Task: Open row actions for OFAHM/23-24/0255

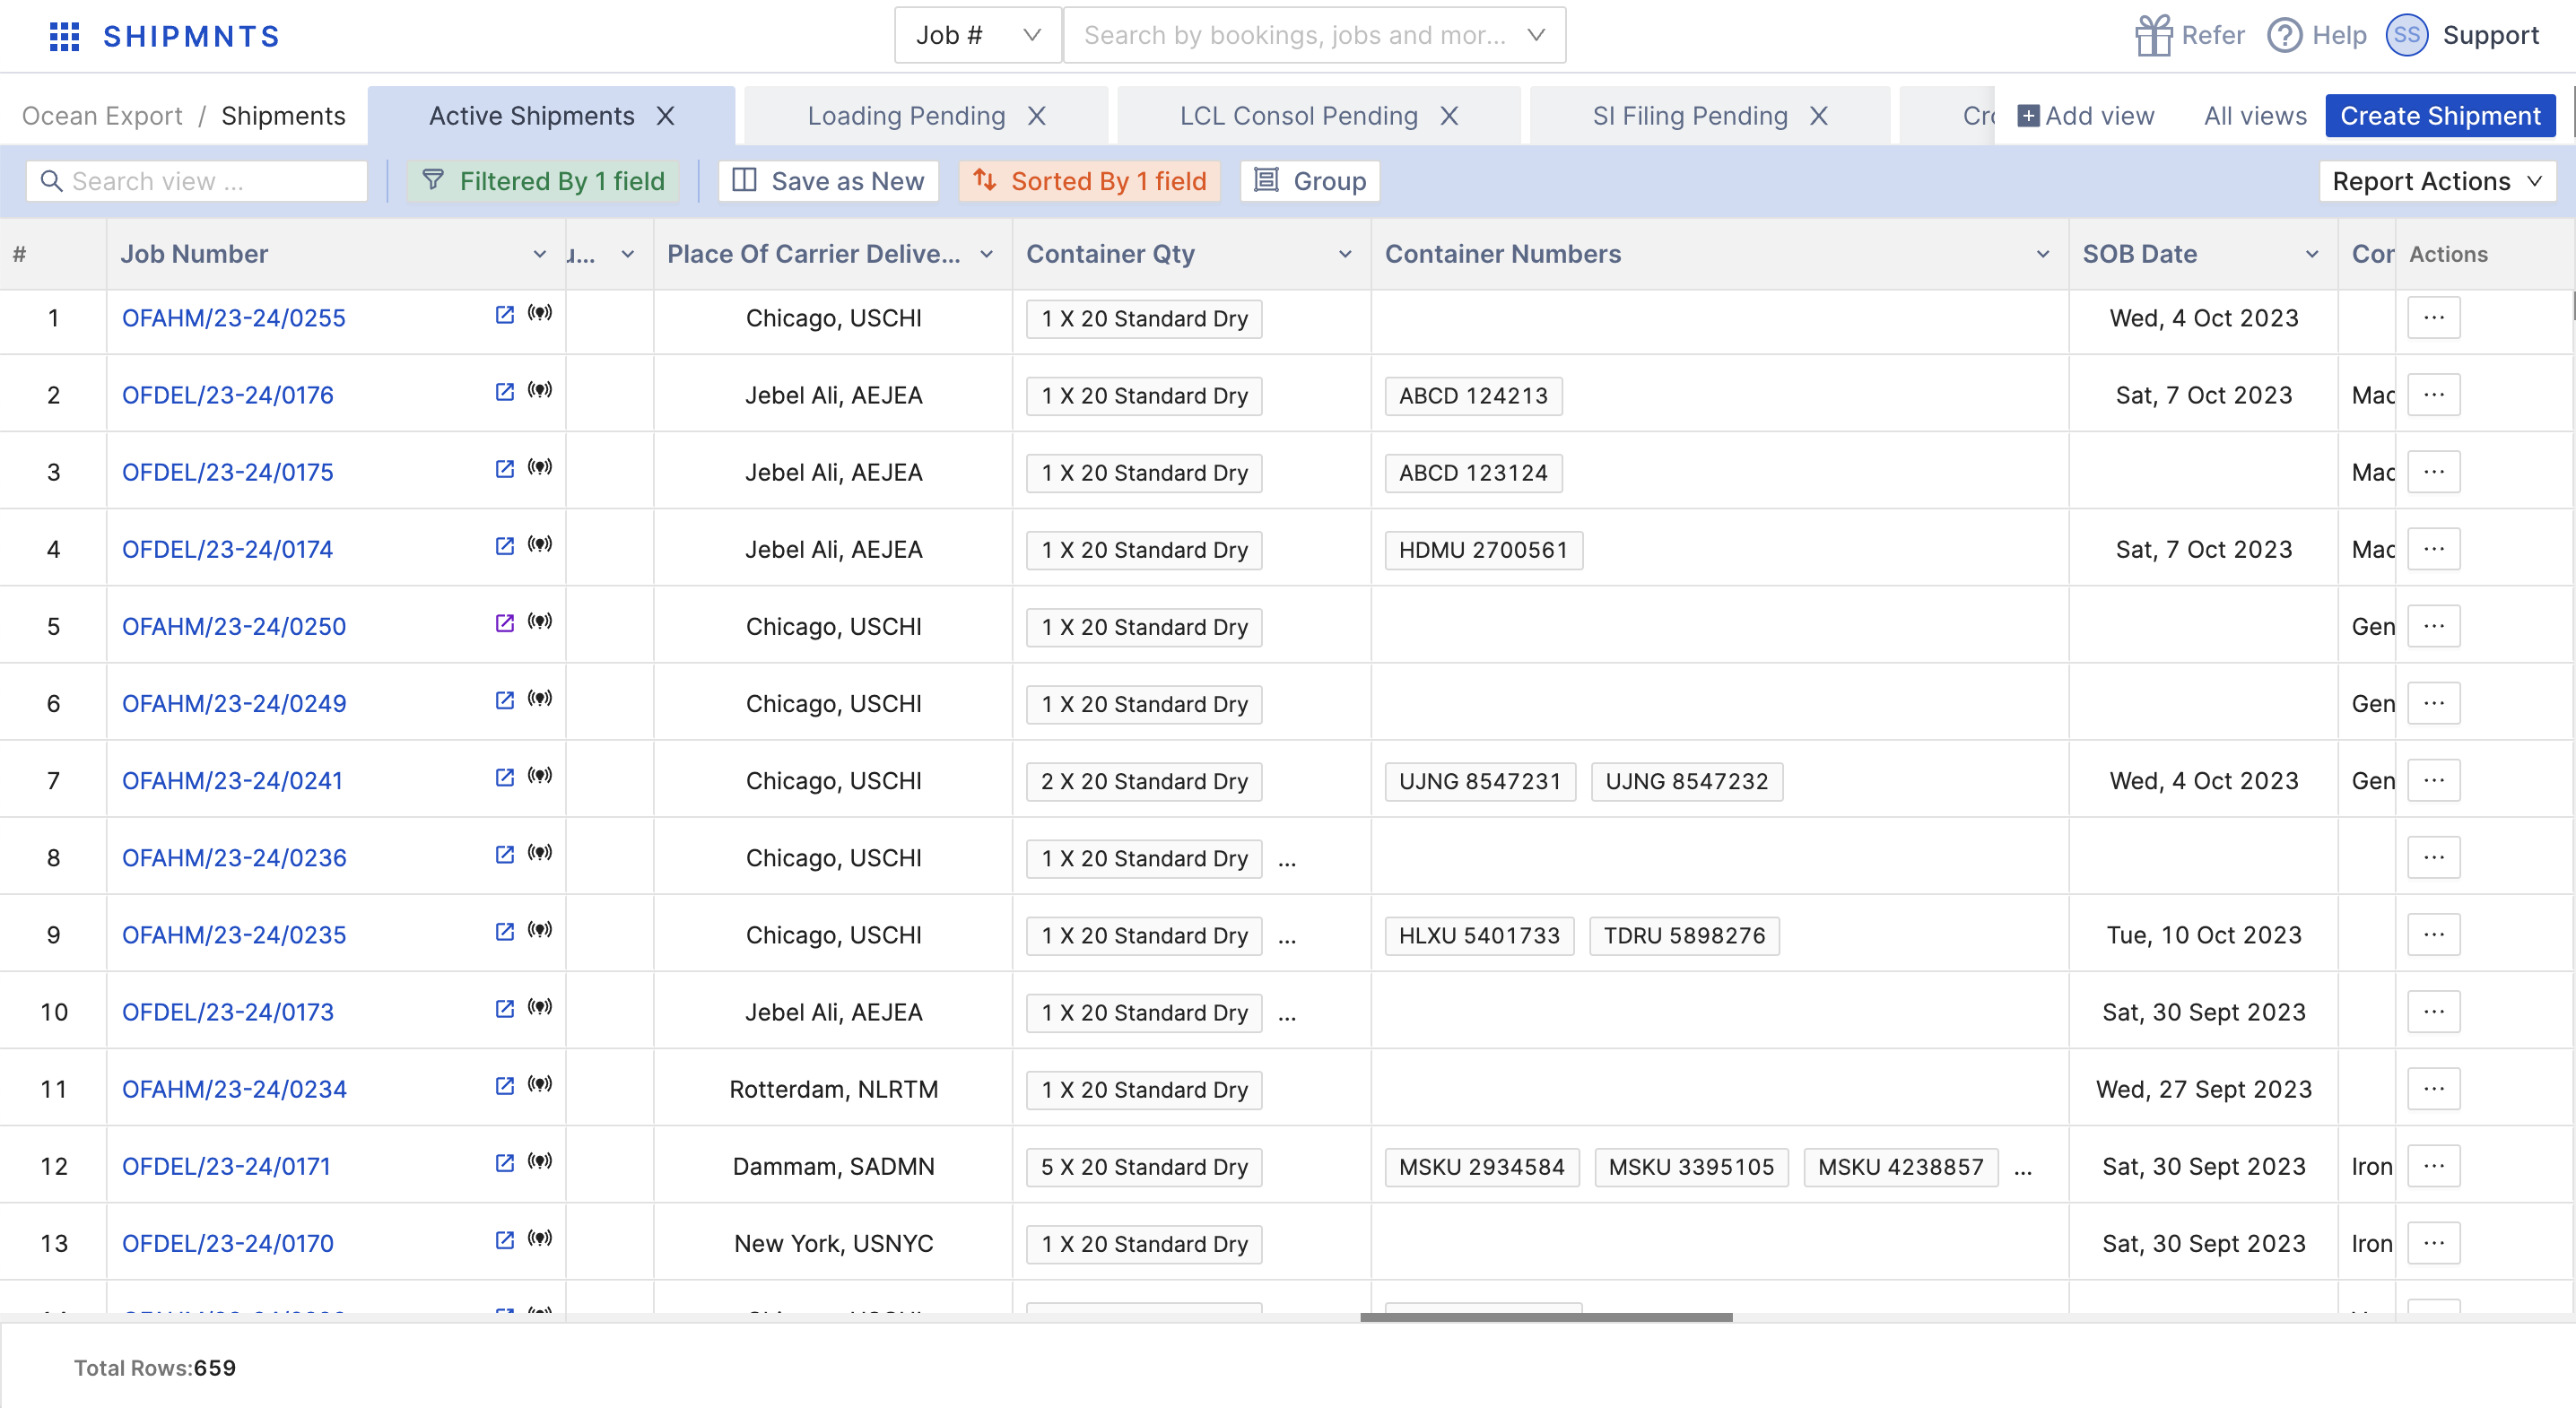Action: pyautogui.click(x=2434, y=318)
